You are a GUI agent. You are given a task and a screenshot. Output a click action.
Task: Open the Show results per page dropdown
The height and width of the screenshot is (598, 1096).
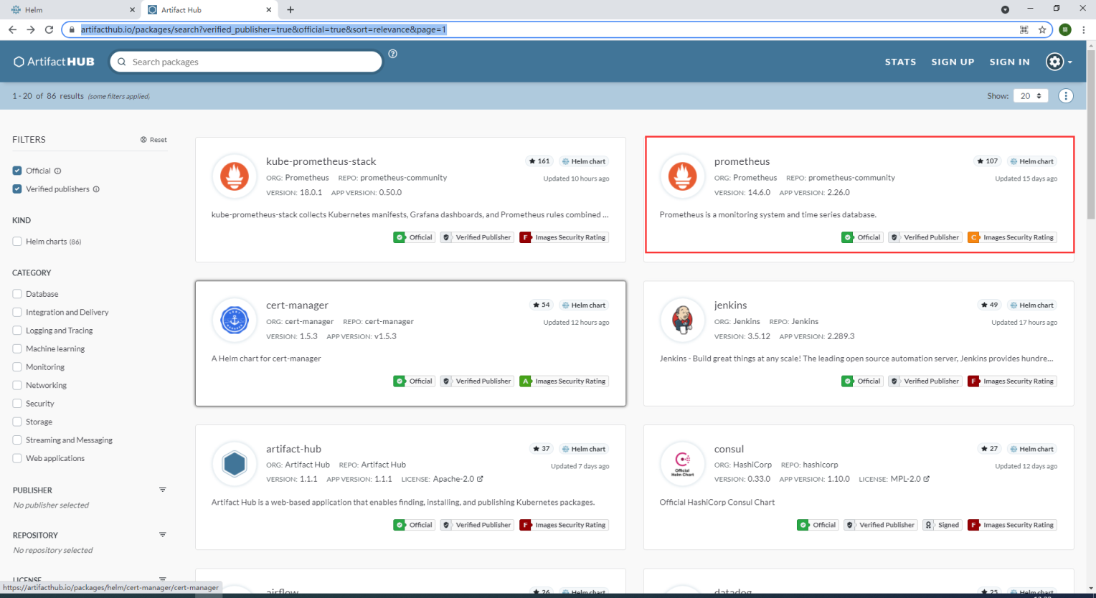click(x=1031, y=96)
